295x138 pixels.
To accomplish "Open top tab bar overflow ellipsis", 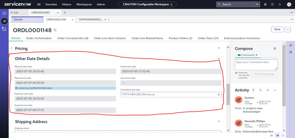I will pos(292,13).
